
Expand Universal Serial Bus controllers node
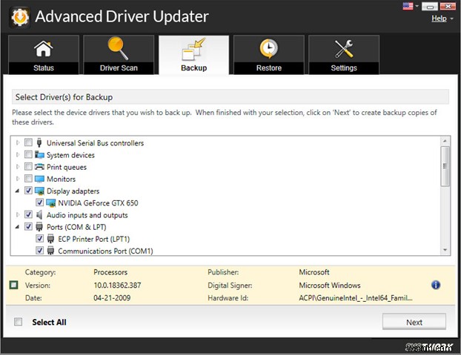pyautogui.click(x=18, y=143)
